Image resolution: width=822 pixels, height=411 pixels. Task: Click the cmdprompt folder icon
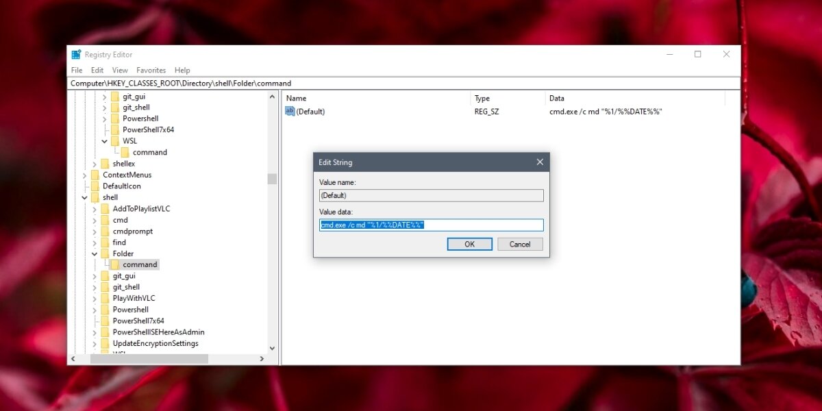pyautogui.click(x=105, y=231)
